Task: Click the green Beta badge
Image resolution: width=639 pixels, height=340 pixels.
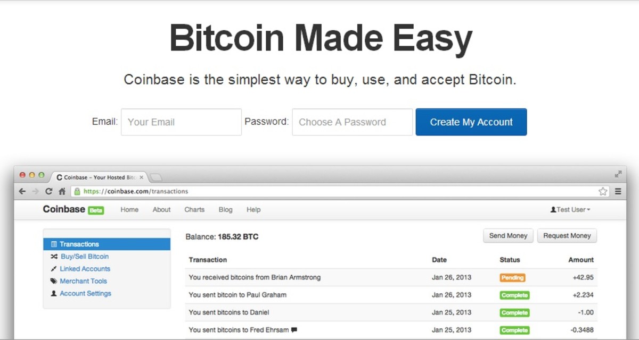Action: 96,210
